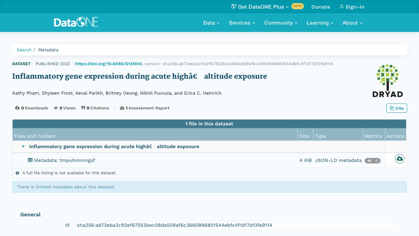Click the info icon beside file listing note
Viewport: 419px width, 236px height.
tap(17, 173)
